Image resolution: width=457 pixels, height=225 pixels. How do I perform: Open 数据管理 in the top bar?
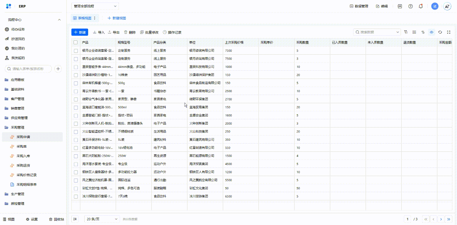click(x=359, y=6)
